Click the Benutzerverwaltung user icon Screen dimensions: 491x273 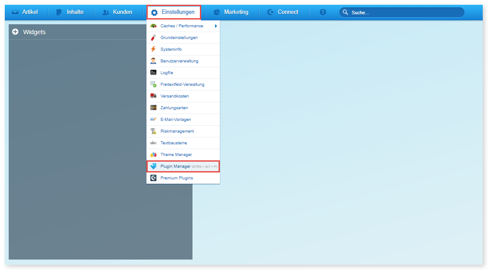pos(153,61)
